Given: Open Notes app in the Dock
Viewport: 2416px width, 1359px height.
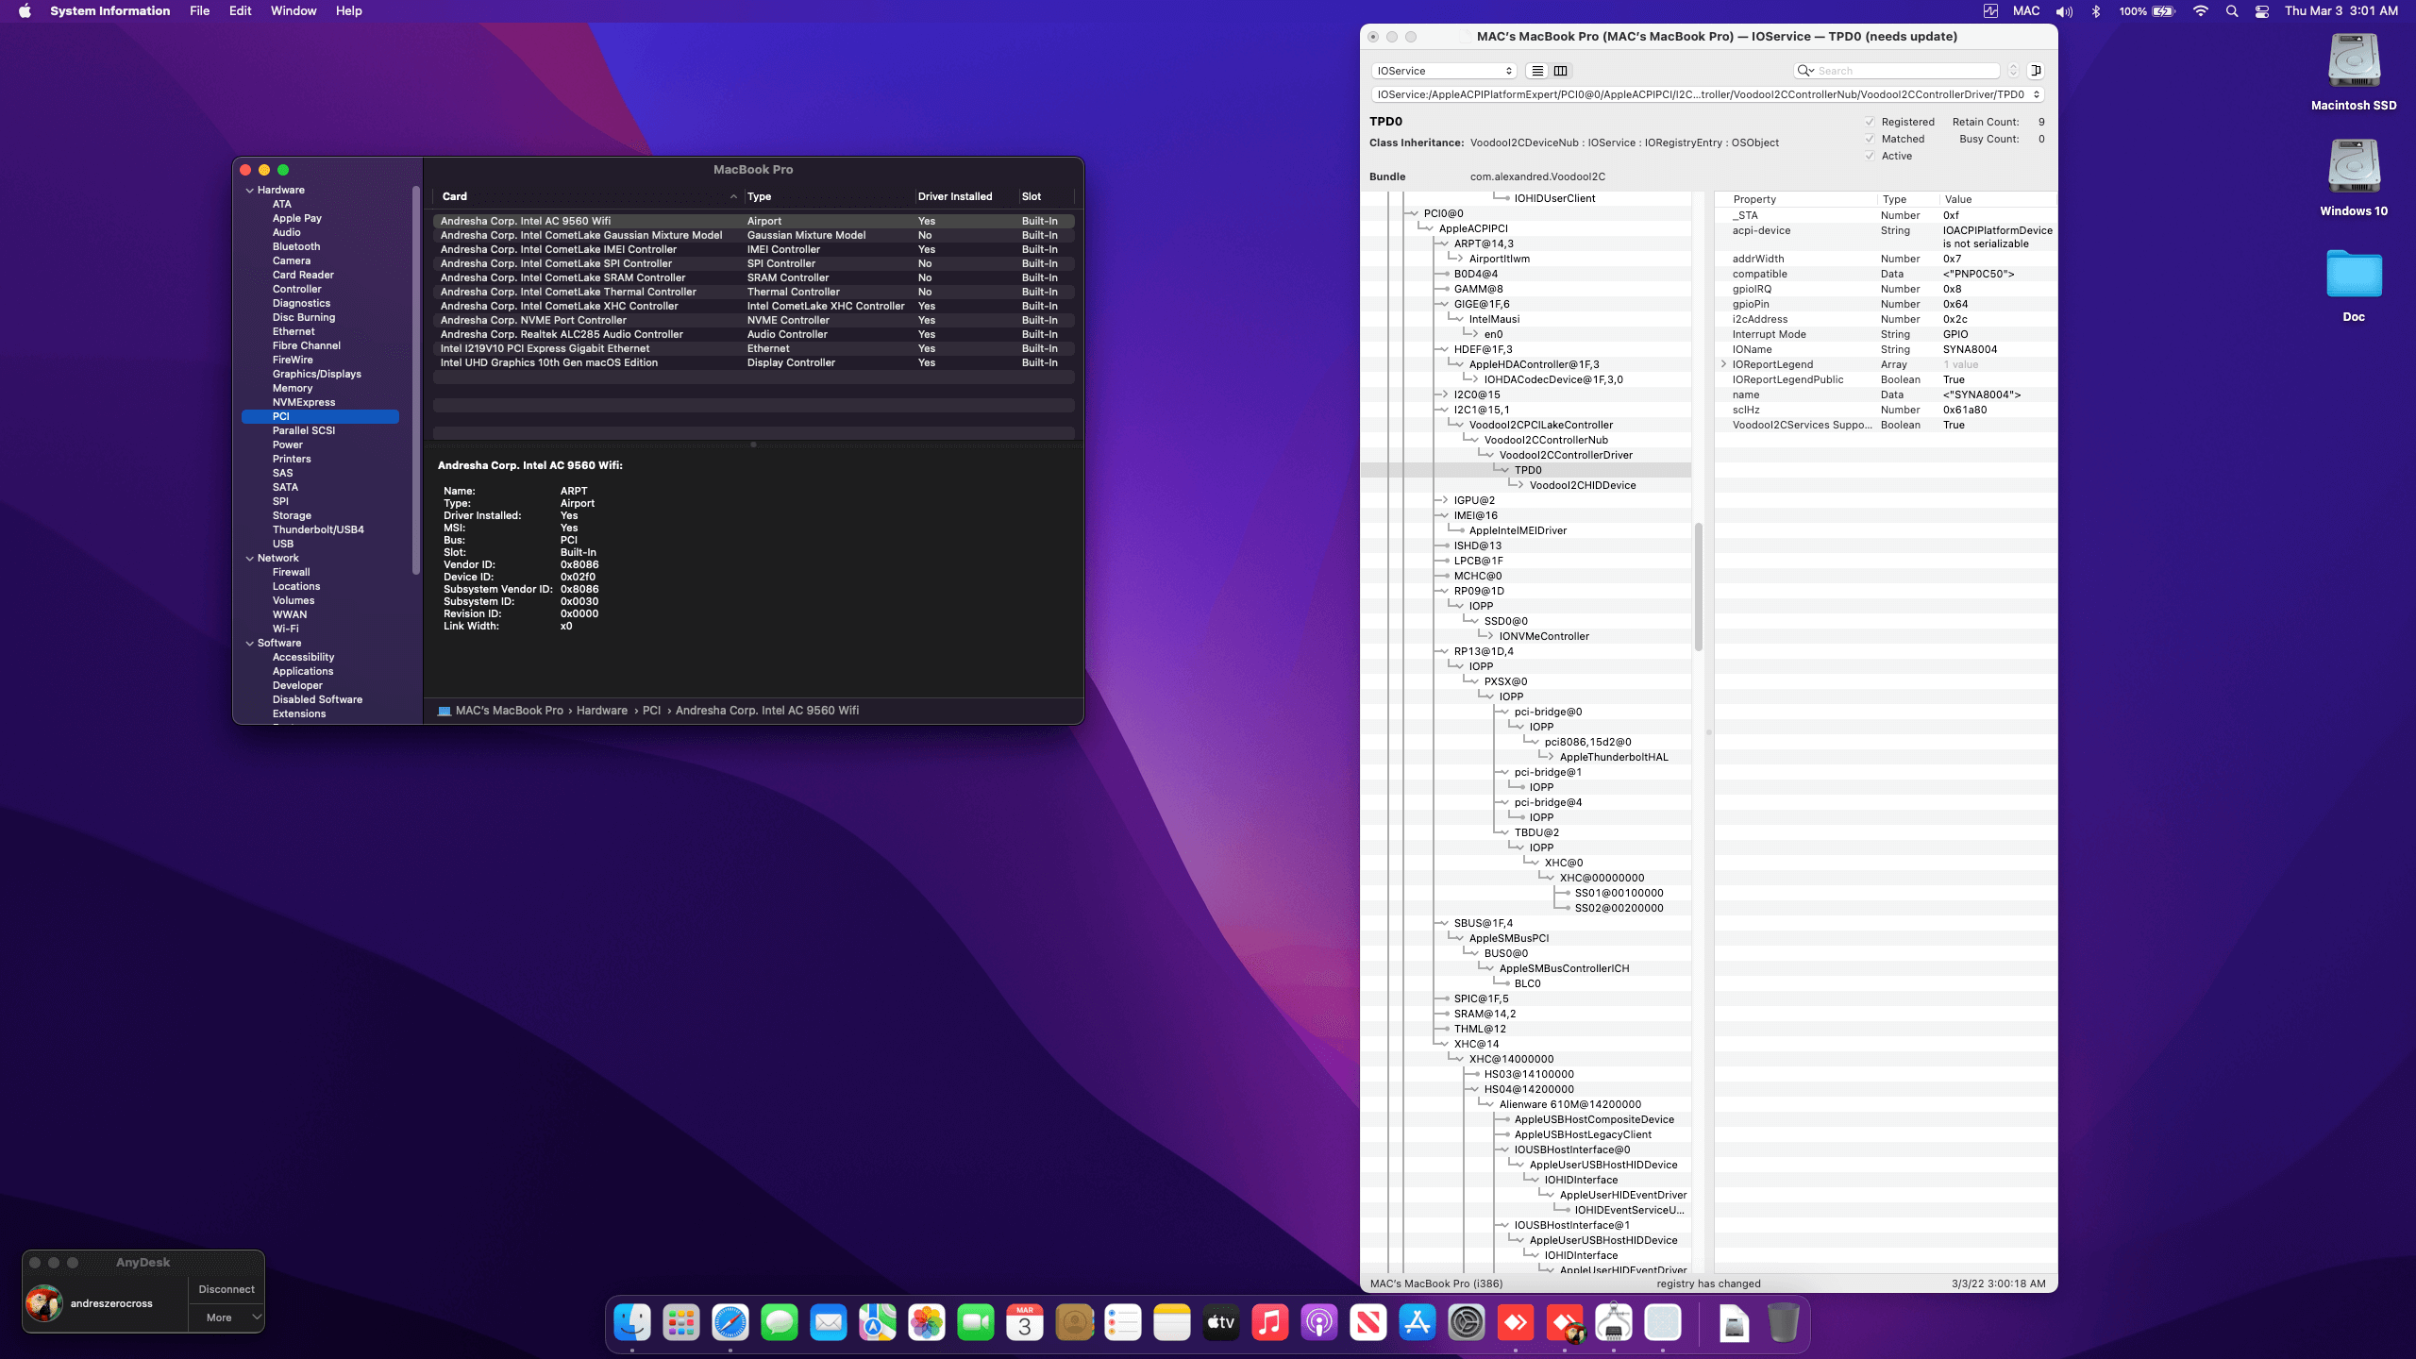Looking at the screenshot, I should point(1172,1323).
